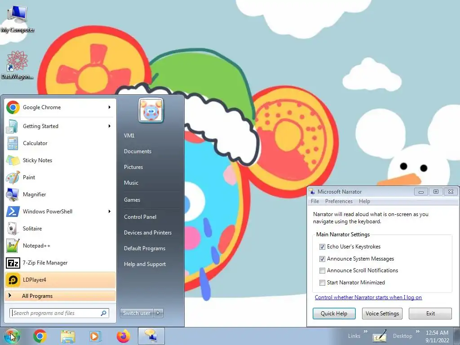Launch 7-Zip File Manager
The image size is (460, 345).
[60, 262]
